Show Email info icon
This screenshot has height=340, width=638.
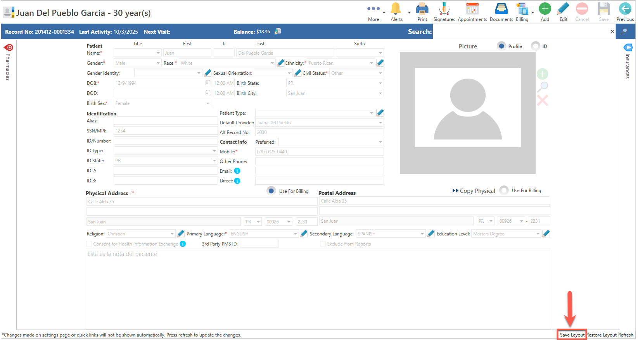pos(237,171)
